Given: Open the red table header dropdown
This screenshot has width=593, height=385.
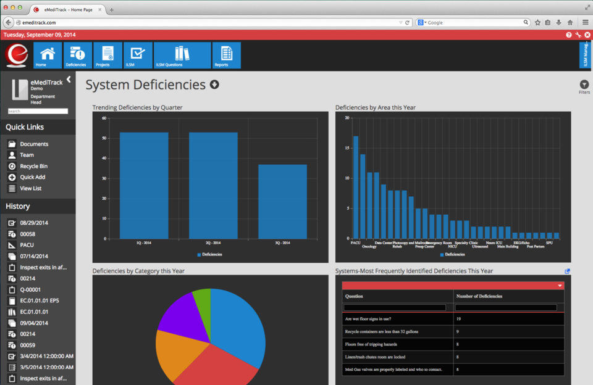Looking at the screenshot, I should click(560, 286).
